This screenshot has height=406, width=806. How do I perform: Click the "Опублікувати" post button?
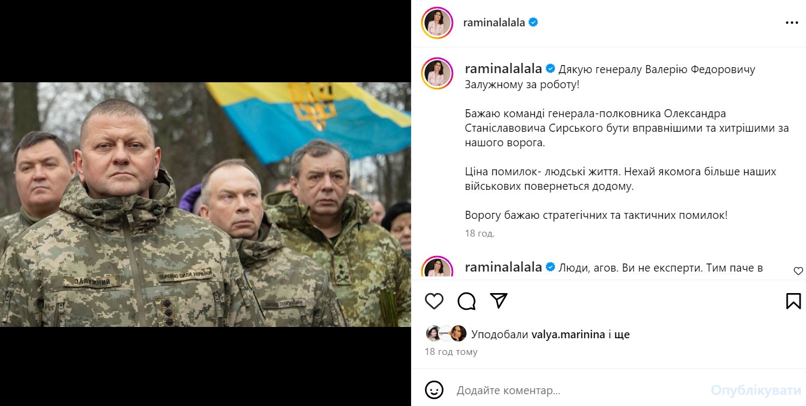[x=756, y=390]
